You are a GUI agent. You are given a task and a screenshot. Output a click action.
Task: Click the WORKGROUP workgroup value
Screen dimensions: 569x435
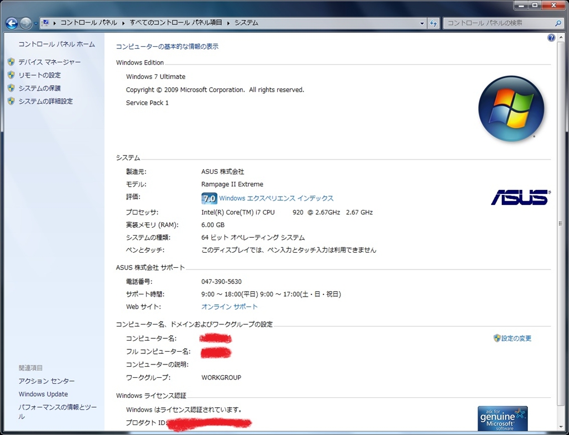pyautogui.click(x=221, y=378)
